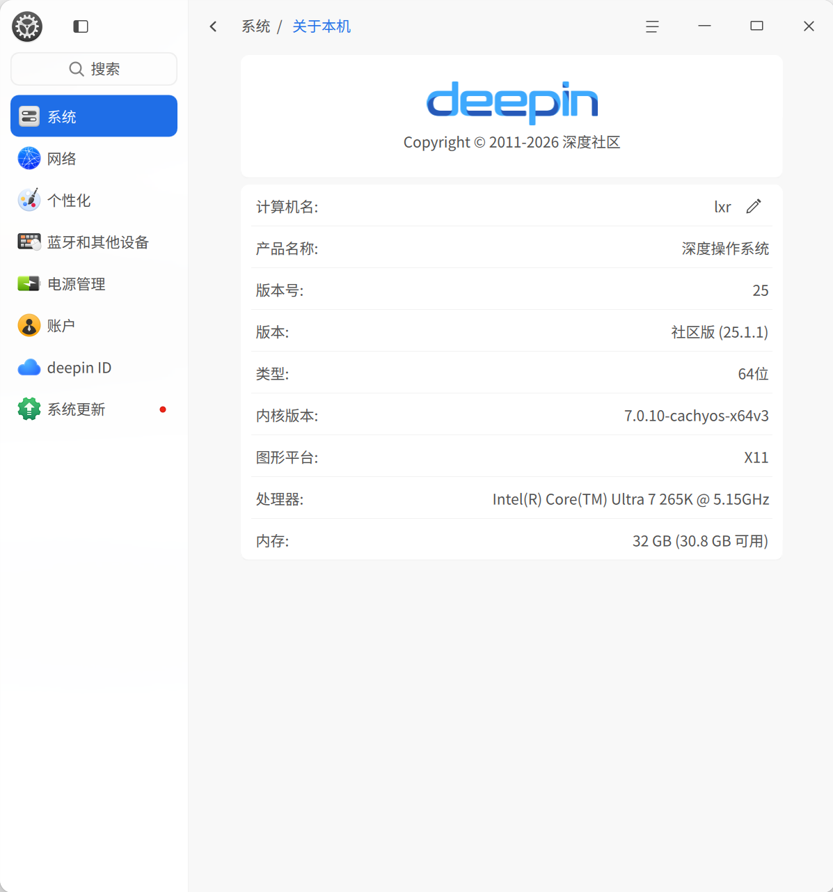This screenshot has height=892, width=833.
Task: Click the 图形平台: label
Action: click(x=287, y=457)
